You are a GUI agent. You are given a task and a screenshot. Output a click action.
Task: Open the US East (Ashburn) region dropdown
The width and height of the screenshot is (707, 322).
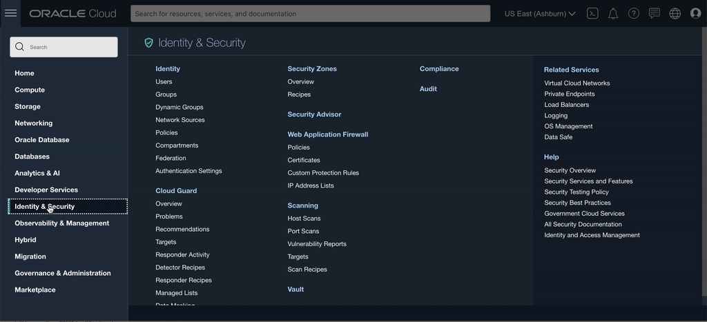point(540,14)
